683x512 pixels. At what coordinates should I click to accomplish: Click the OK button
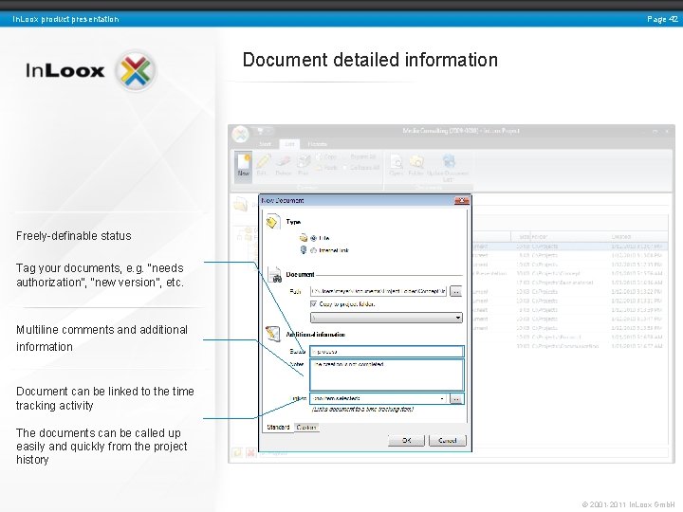406,441
